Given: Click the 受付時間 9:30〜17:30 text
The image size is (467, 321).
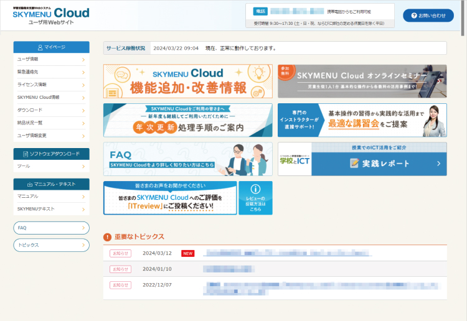Looking at the screenshot, I should pos(319,23).
